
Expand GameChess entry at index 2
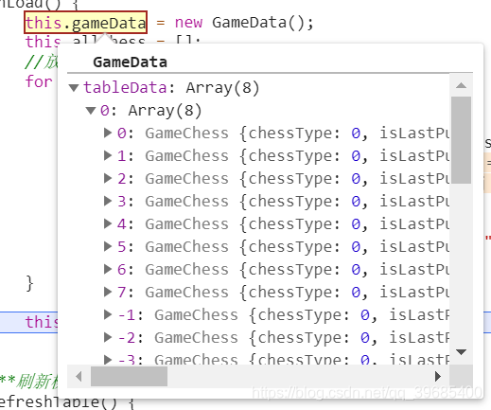(x=108, y=178)
